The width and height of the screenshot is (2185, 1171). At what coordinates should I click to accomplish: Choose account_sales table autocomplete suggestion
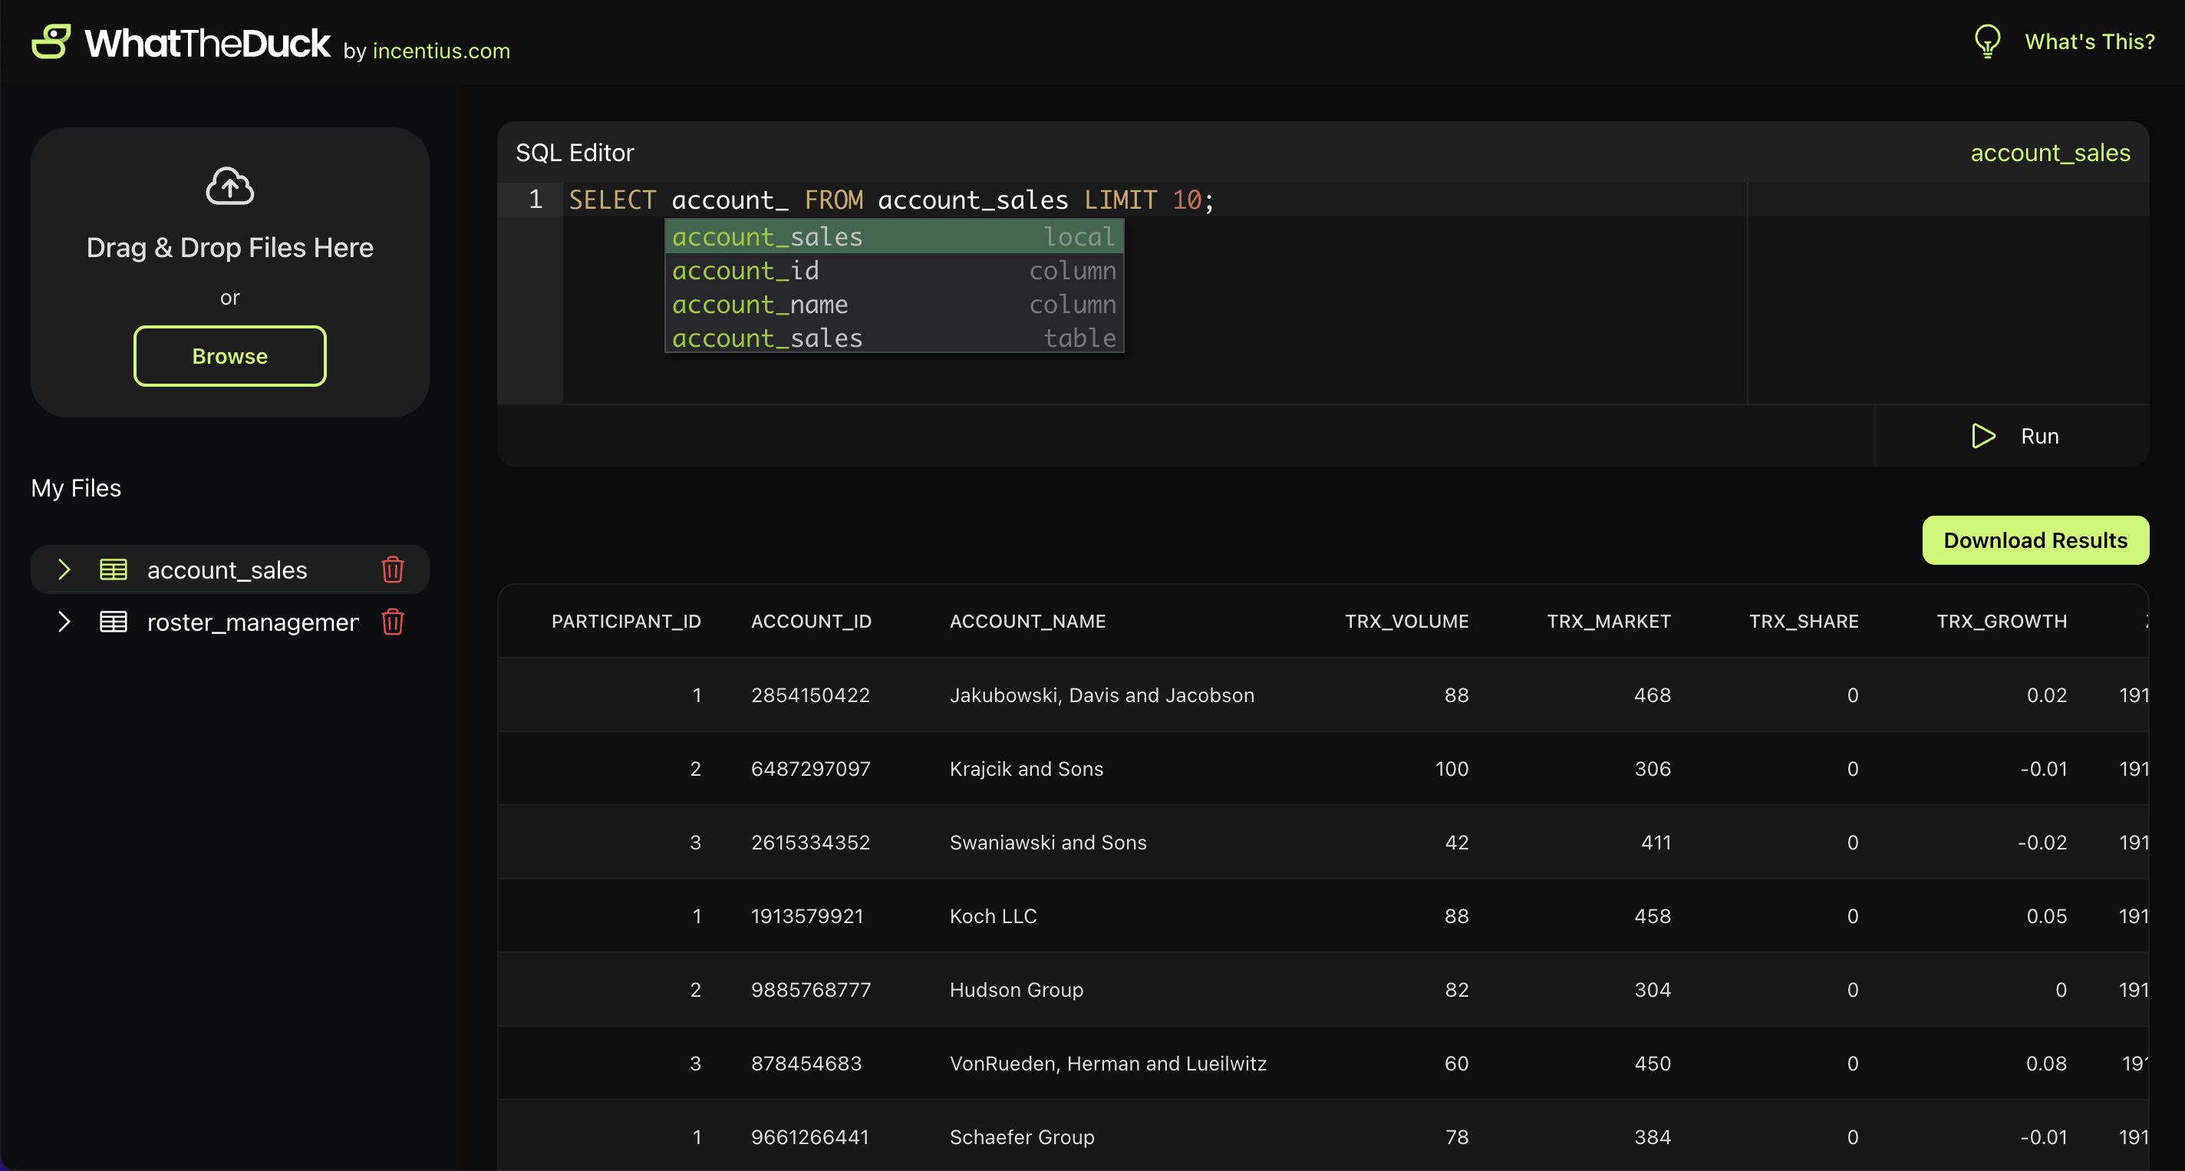894,338
